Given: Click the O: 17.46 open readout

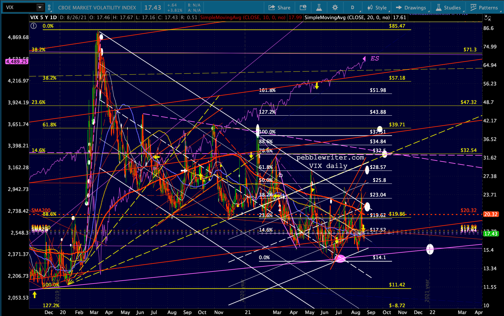Looking at the screenshot, I should click(99, 18).
